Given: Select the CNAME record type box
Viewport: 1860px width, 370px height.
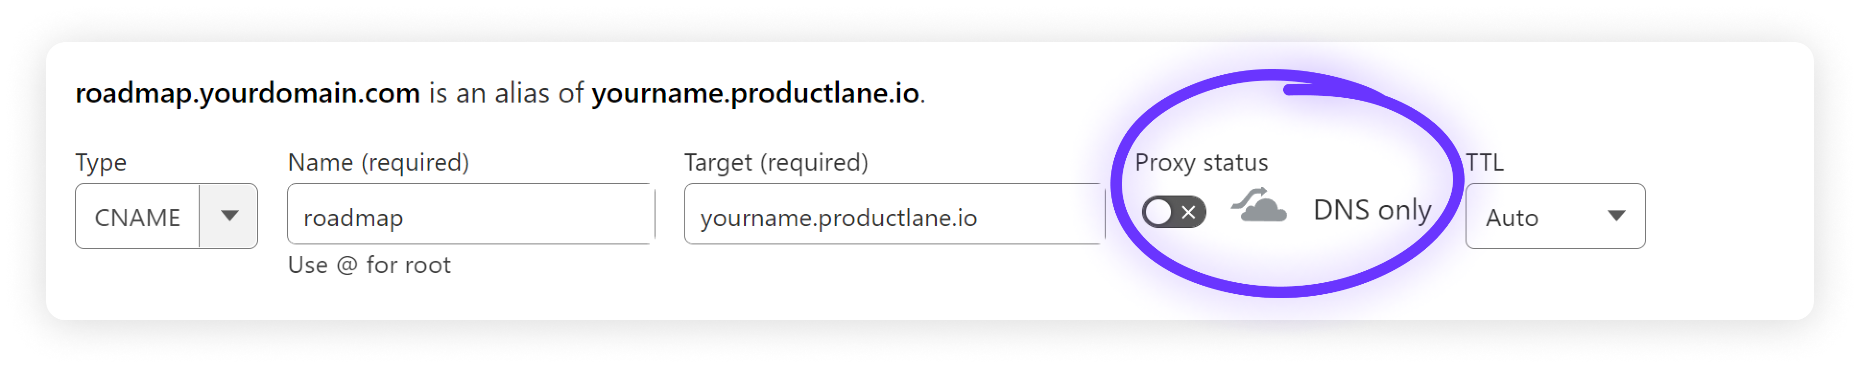Looking at the screenshot, I should coord(137,217).
